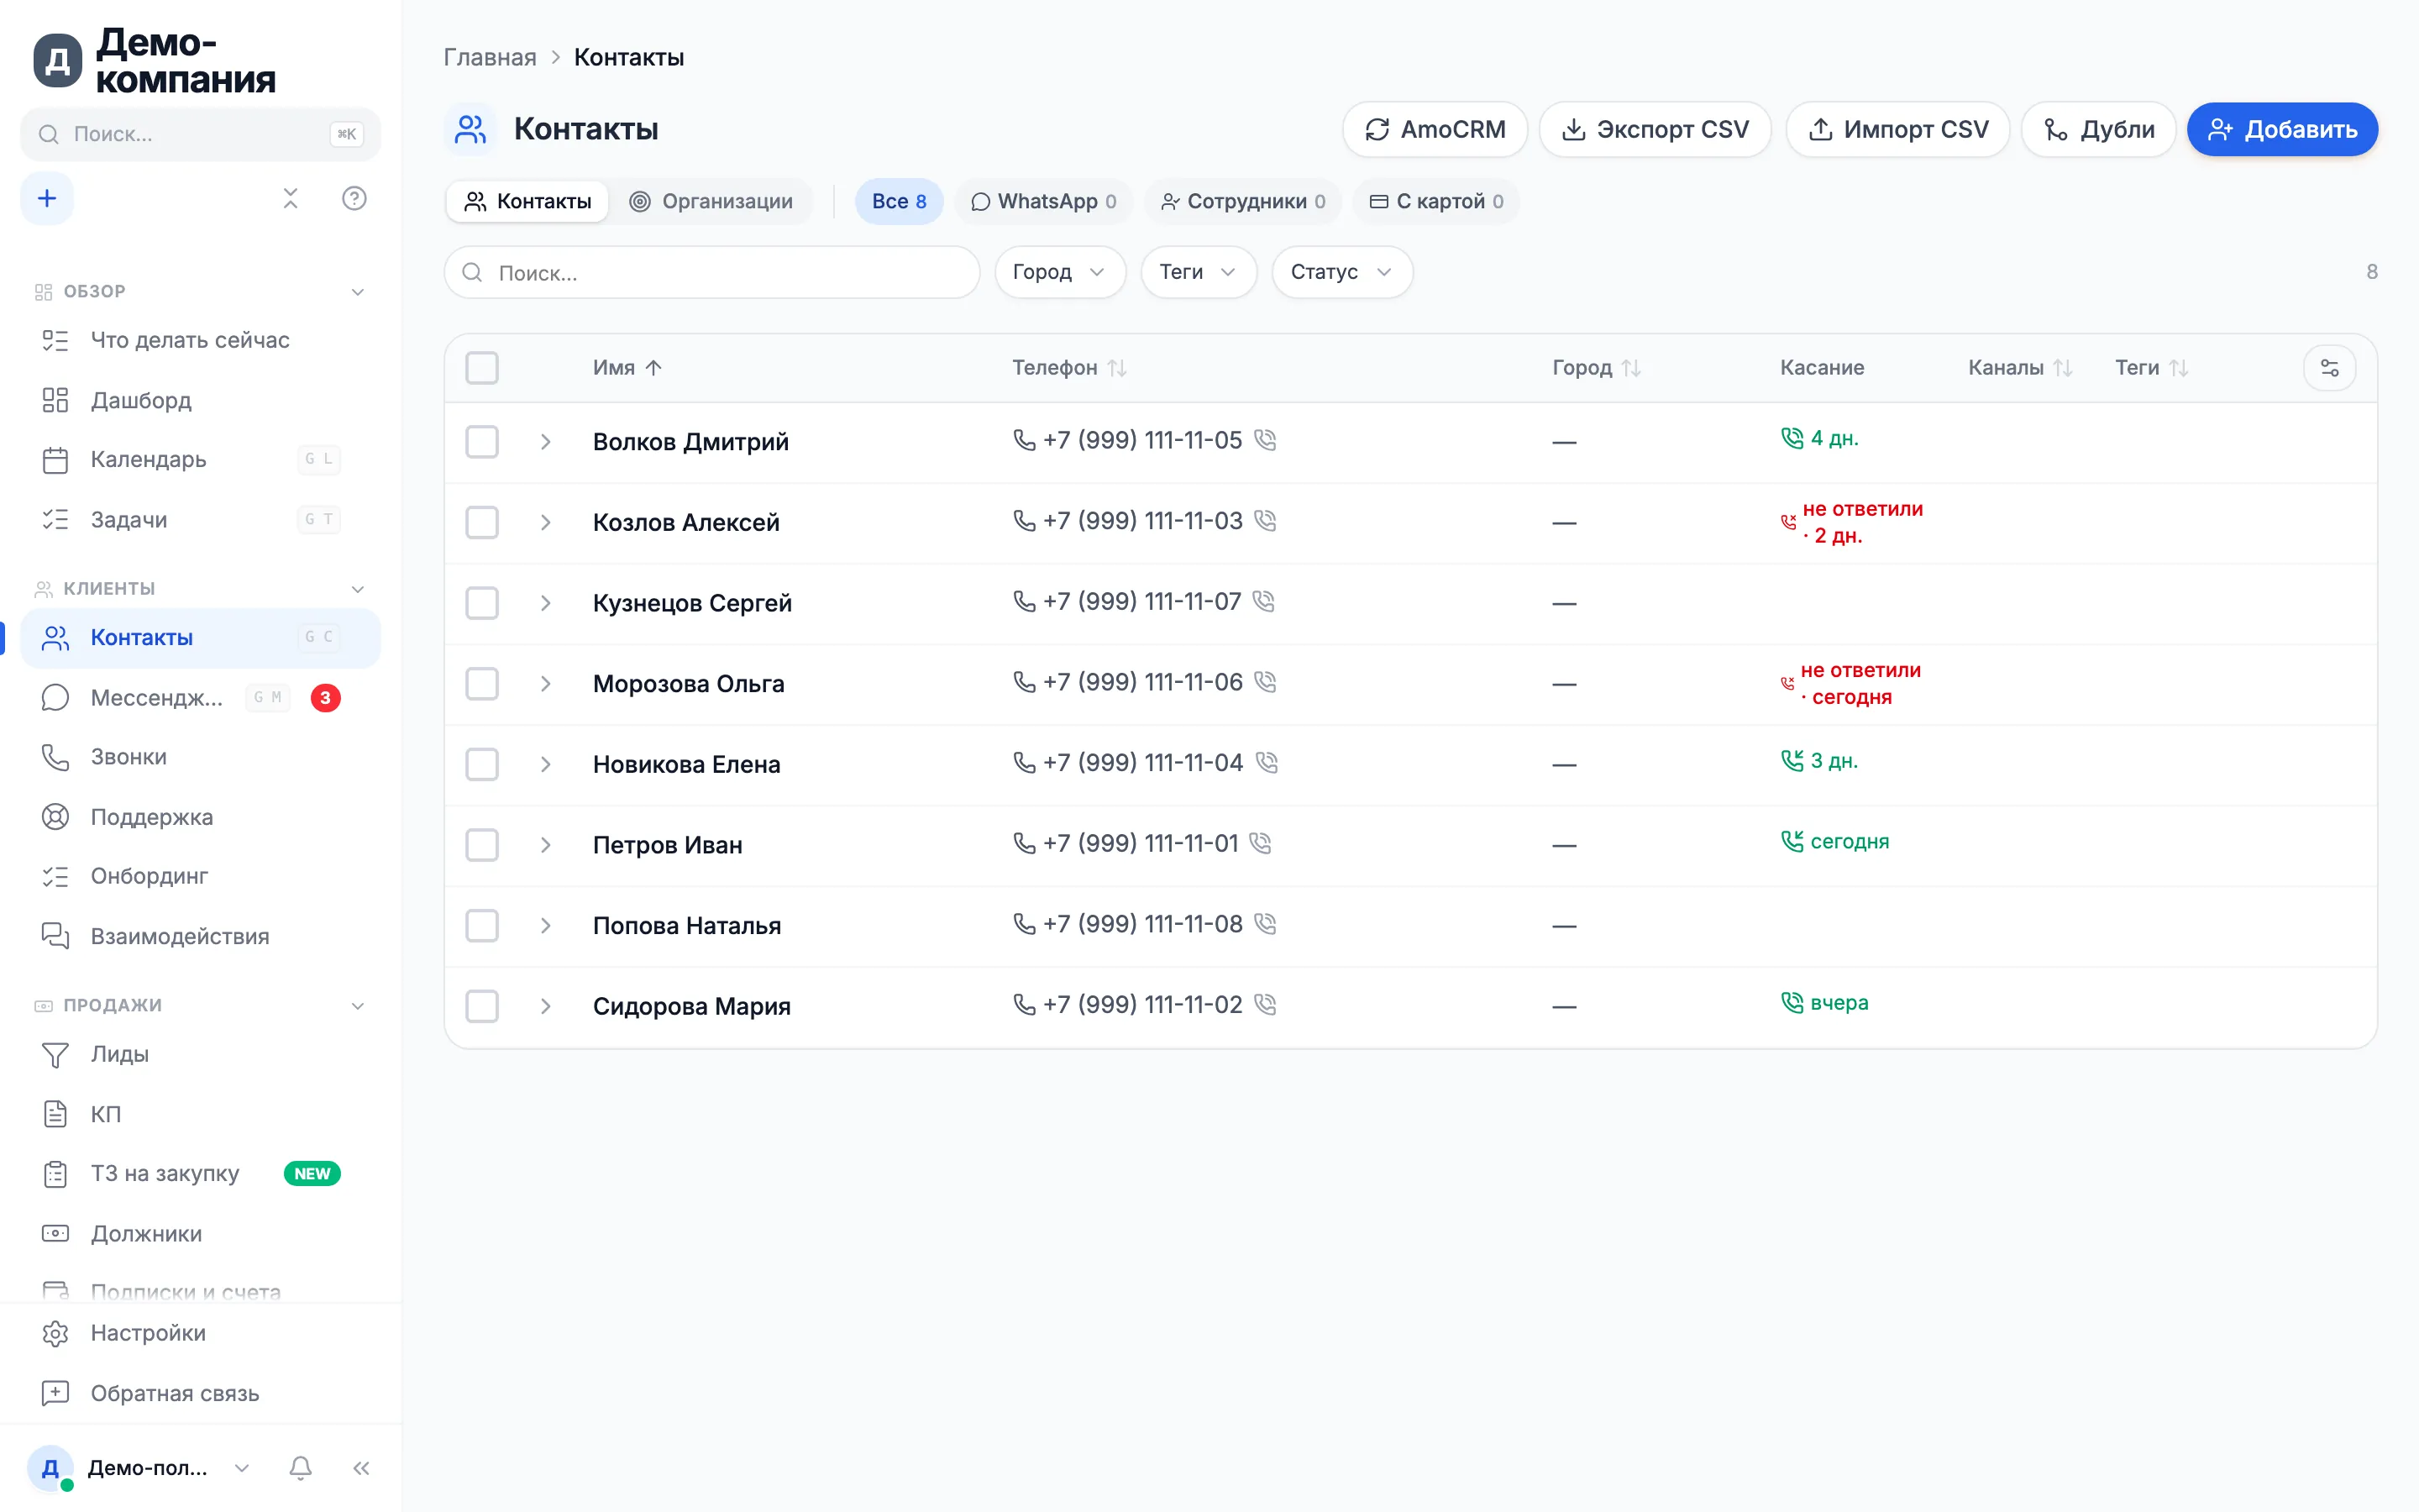2419x1512 pixels.
Task: Select the Сидорова Мария row checkbox
Action: click(x=482, y=1006)
